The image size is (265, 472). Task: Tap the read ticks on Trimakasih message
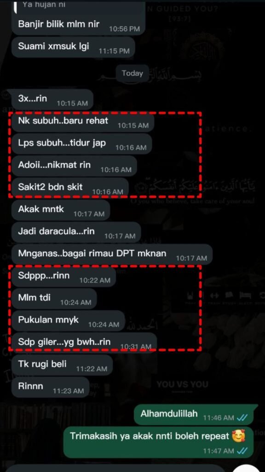[x=242, y=451]
